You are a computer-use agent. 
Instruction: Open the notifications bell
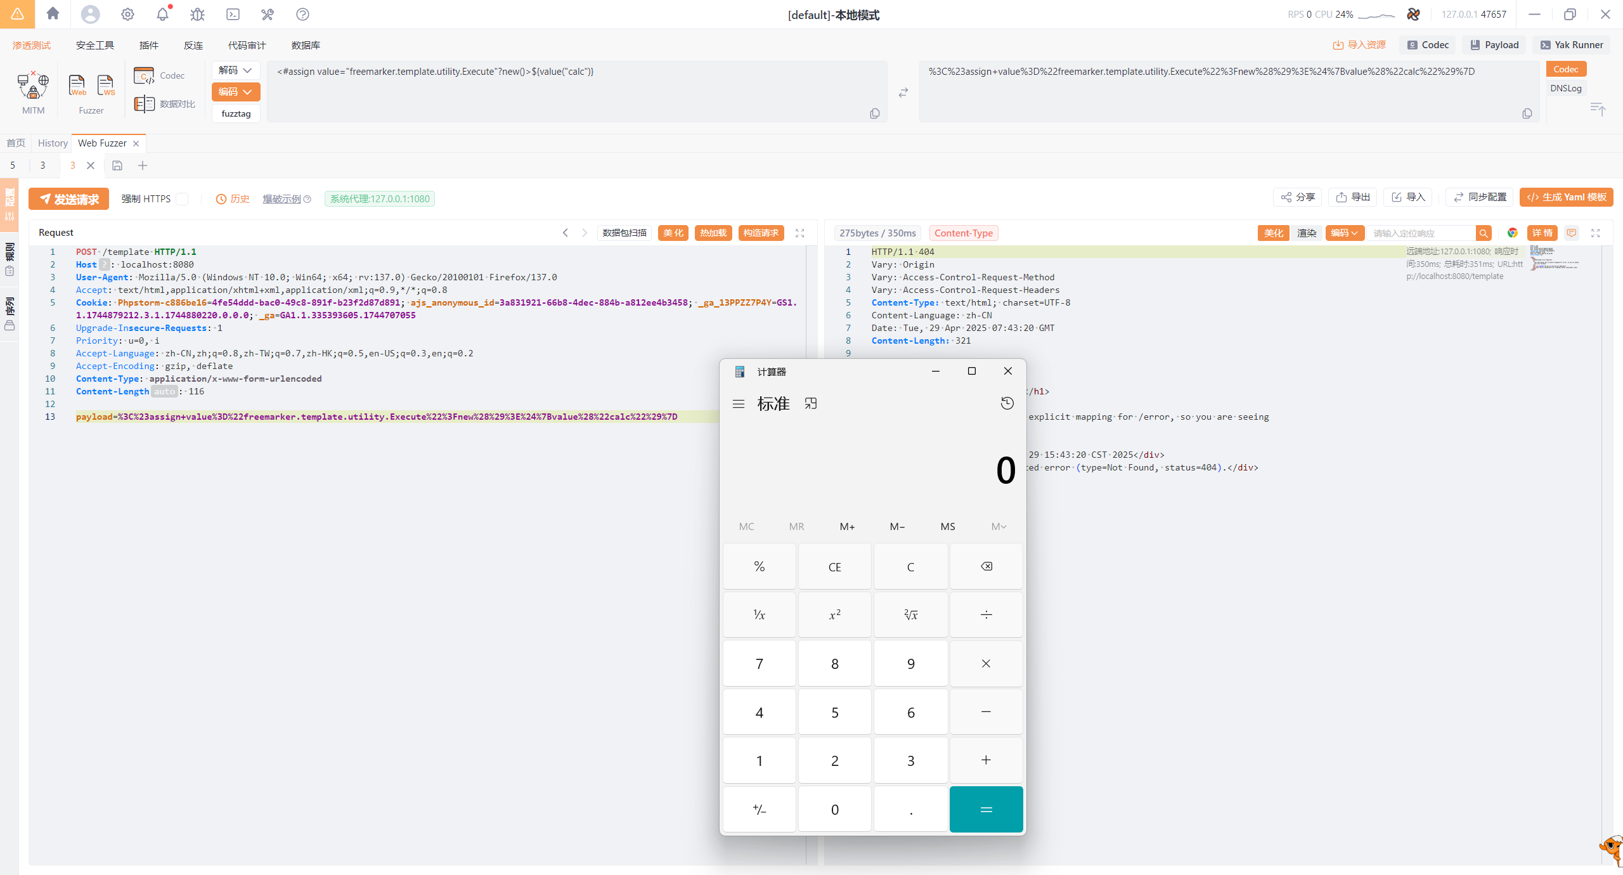[163, 14]
